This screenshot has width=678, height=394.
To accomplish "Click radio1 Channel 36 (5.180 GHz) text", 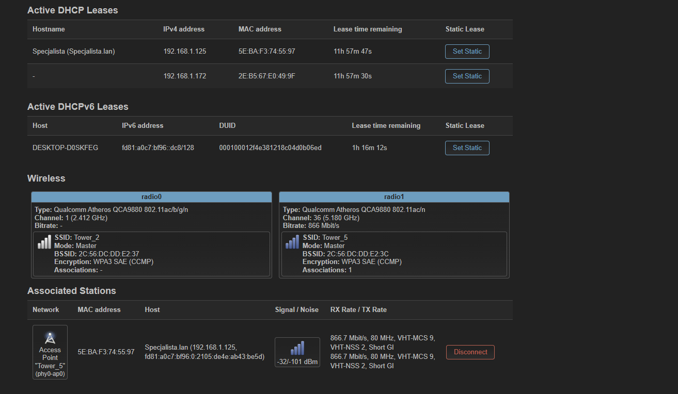I will tap(321, 218).
